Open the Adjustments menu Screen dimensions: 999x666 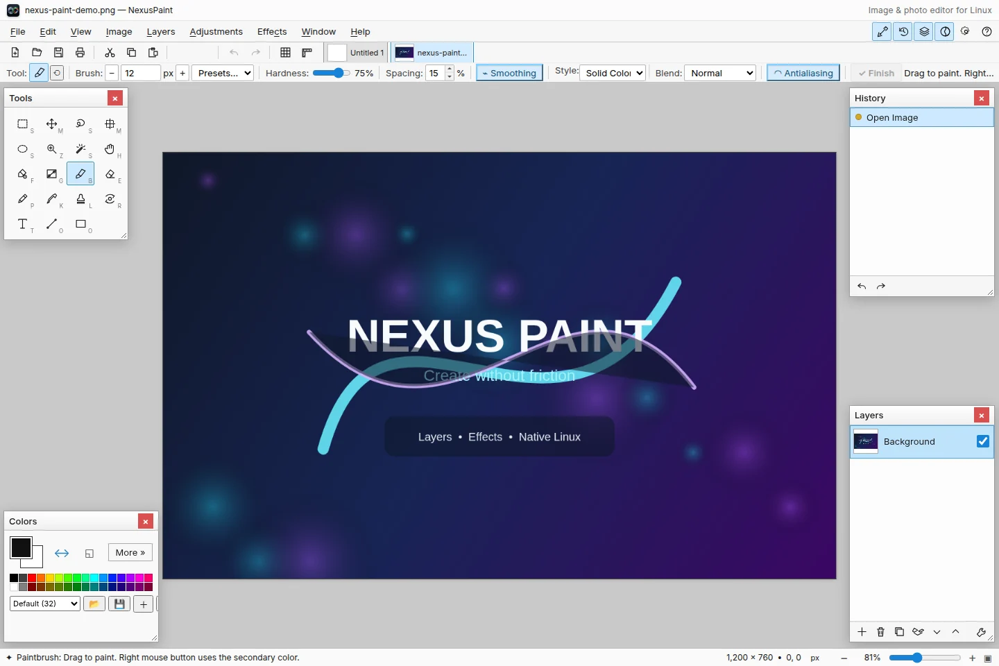pyautogui.click(x=216, y=32)
